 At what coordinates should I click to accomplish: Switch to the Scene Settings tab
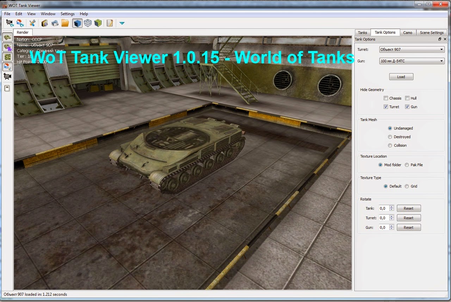pyautogui.click(x=432, y=32)
